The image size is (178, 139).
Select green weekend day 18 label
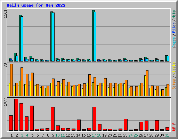(99, 135)
